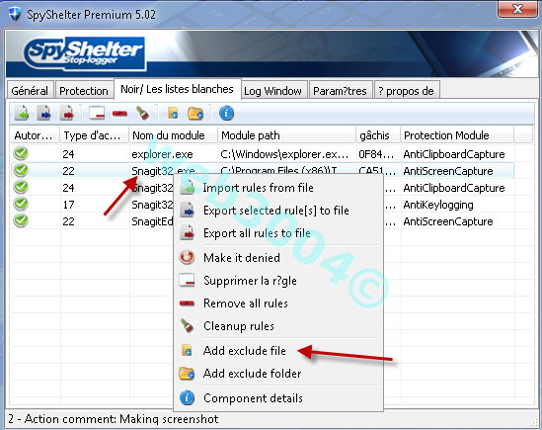This screenshot has width=542, height=430.
Task: Click Cleanup rules brush toolbar icon
Action: point(142,114)
